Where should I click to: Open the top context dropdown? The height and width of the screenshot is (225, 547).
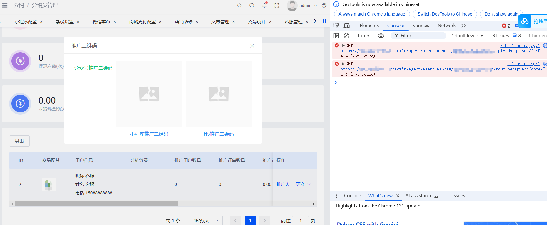click(x=363, y=35)
